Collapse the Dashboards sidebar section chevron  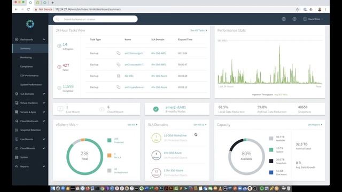tap(44, 39)
